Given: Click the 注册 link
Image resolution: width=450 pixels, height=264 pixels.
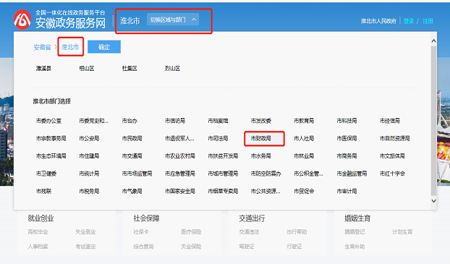Looking at the screenshot, I should click(428, 21).
